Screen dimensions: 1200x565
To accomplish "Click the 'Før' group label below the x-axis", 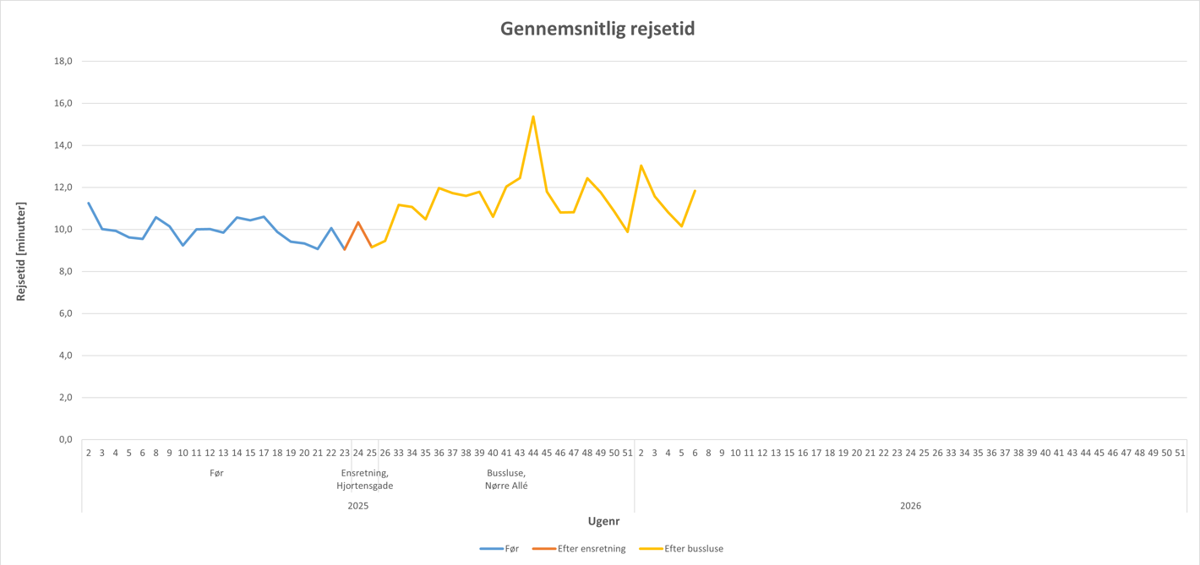I will 216,473.
